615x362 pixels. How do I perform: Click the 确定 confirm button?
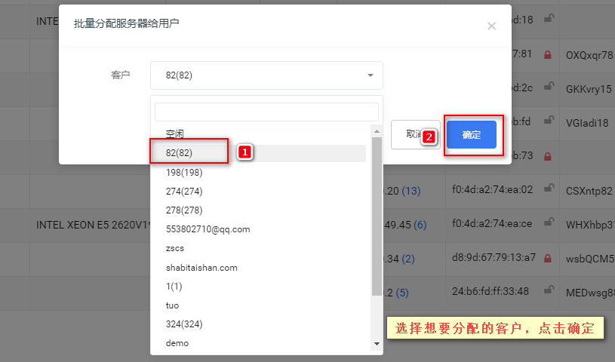[472, 135]
